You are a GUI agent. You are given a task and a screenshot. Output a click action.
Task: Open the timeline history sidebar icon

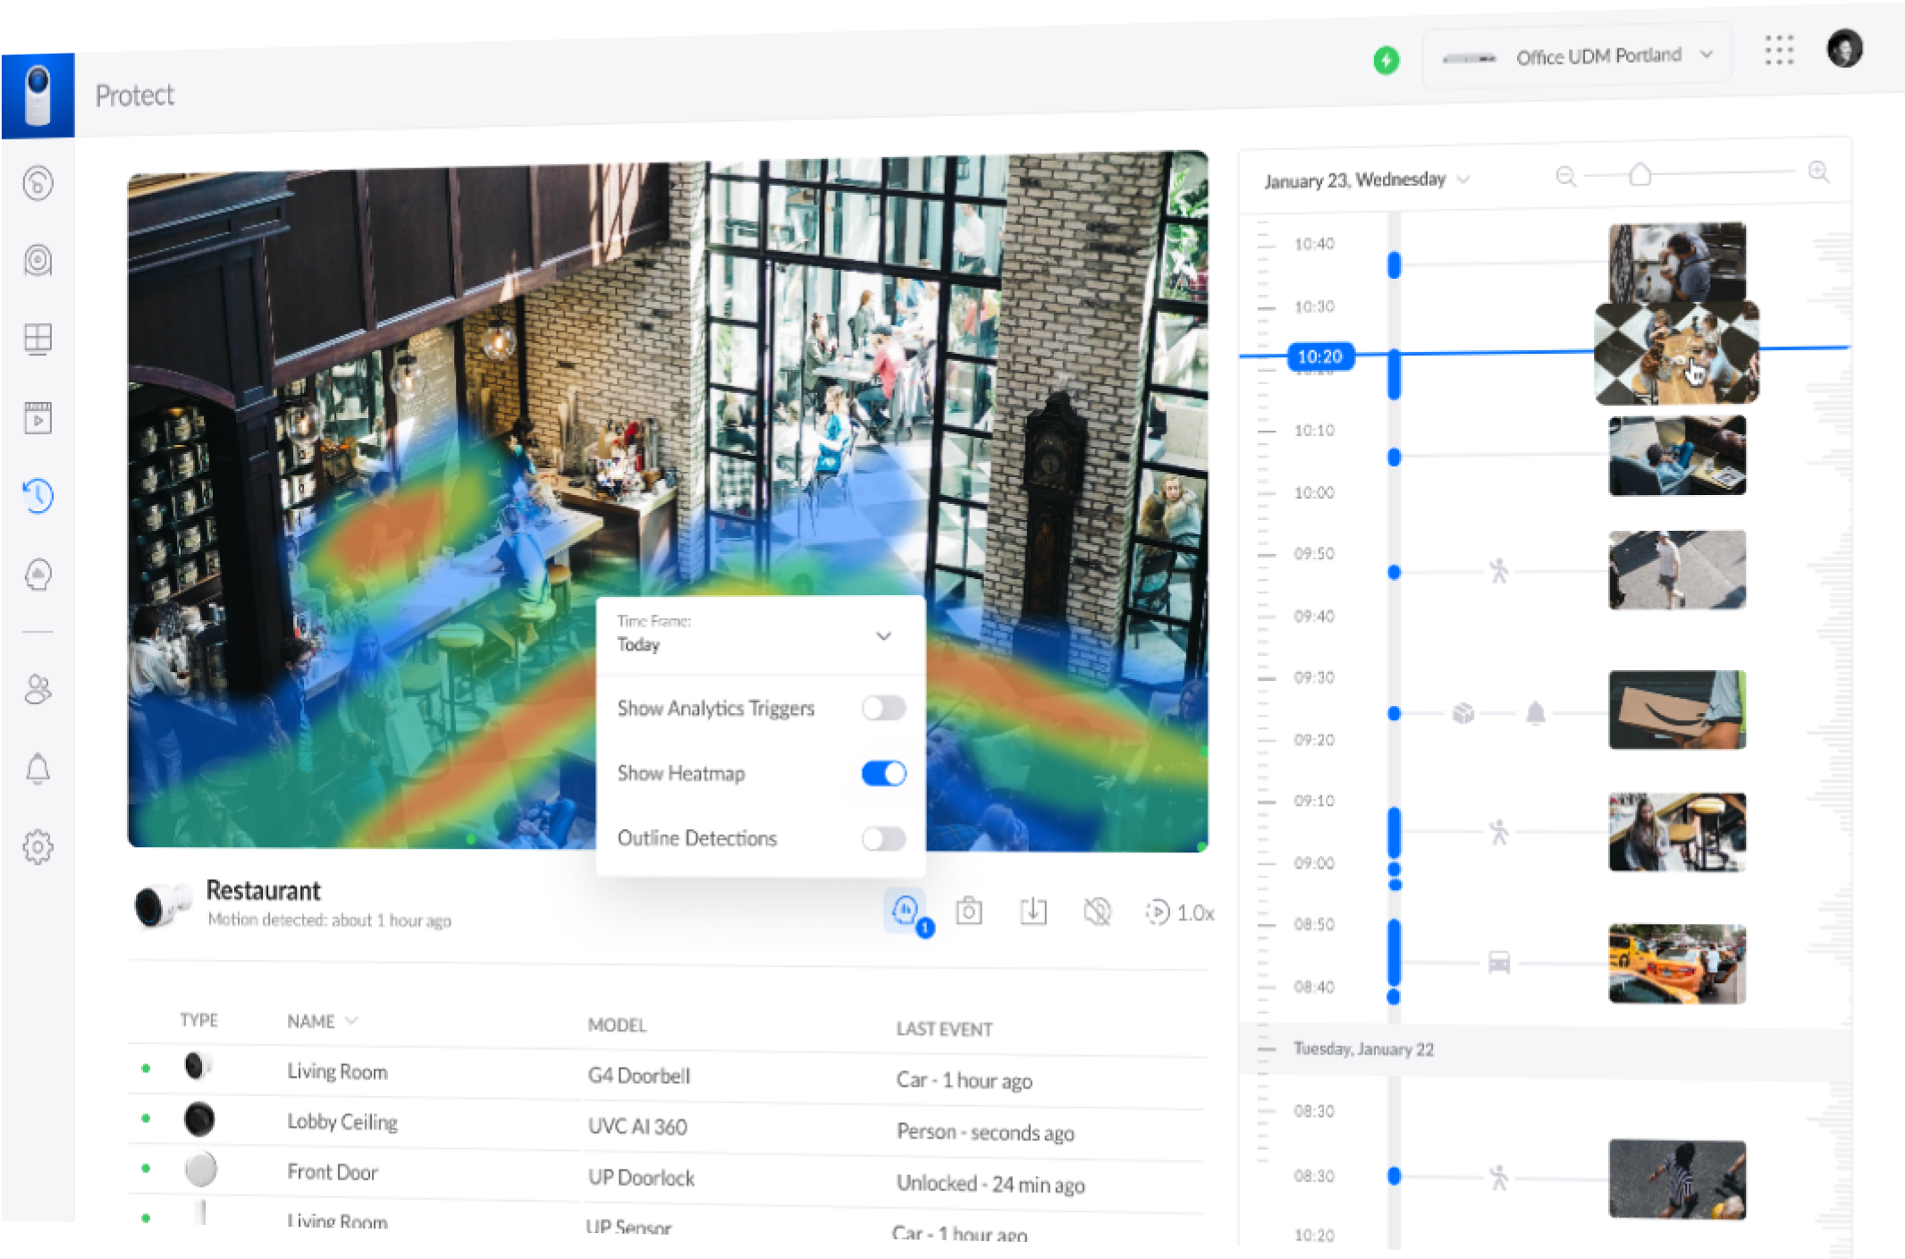pos(38,495)
